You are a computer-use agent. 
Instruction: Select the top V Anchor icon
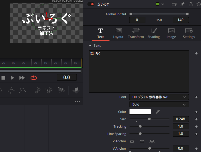coord(132,141)
